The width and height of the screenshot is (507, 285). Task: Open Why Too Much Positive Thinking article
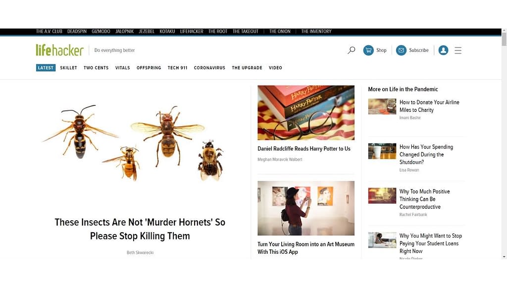(x=424, y=199)
